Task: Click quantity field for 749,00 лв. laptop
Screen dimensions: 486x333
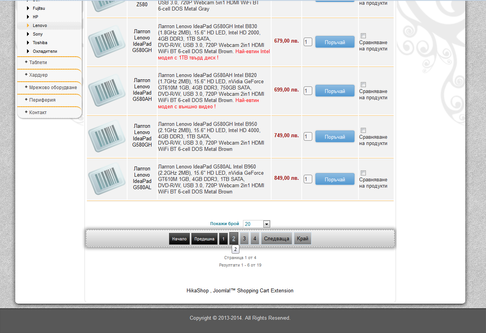Action: 308,137
